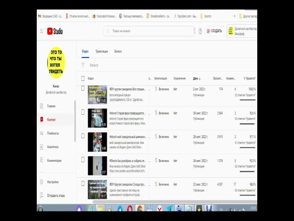The image size is (294, 221).
Task: Sort by the Дата column header
Action: tap(197, 79)
